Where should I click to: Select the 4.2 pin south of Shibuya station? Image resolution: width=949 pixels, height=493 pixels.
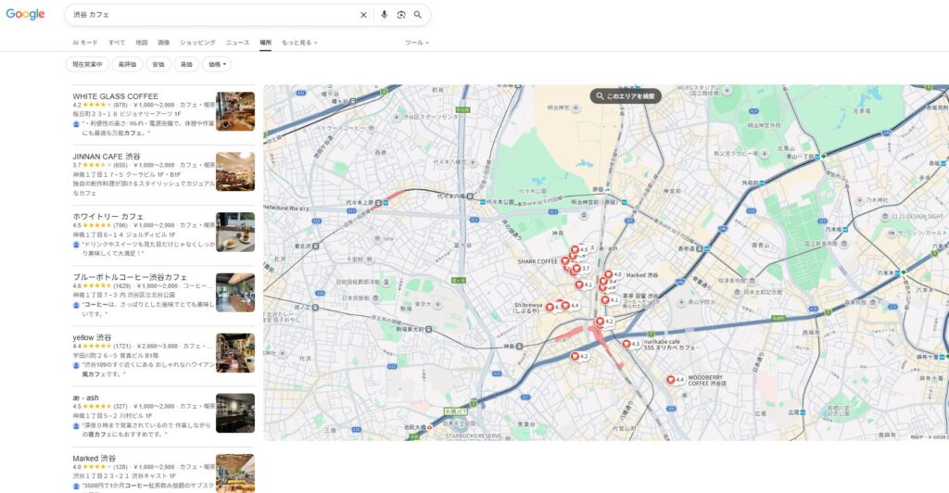click(575, 356)
